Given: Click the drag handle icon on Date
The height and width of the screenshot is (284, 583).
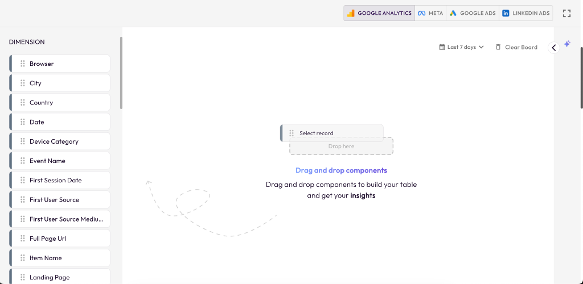Looking at the screenshot, I should click(23, 122).
